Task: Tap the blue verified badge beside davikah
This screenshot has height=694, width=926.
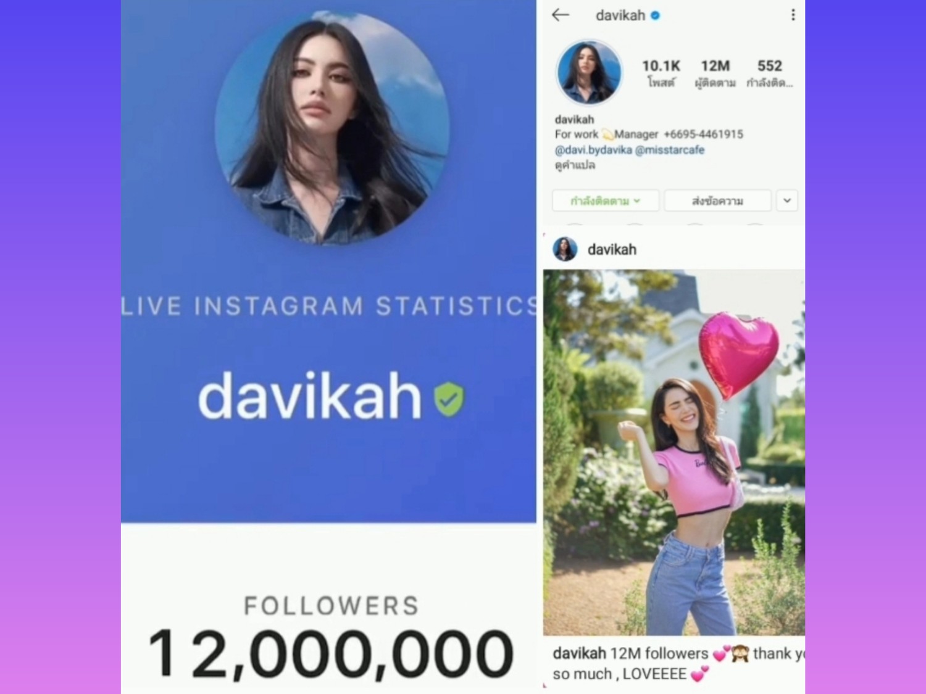Action: pyautogui.click(x=656, y=15)
